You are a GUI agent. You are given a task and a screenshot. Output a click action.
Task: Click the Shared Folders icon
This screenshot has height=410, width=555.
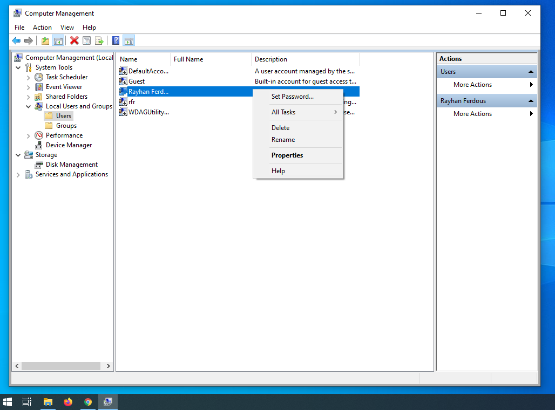click(x=39, y=97)
